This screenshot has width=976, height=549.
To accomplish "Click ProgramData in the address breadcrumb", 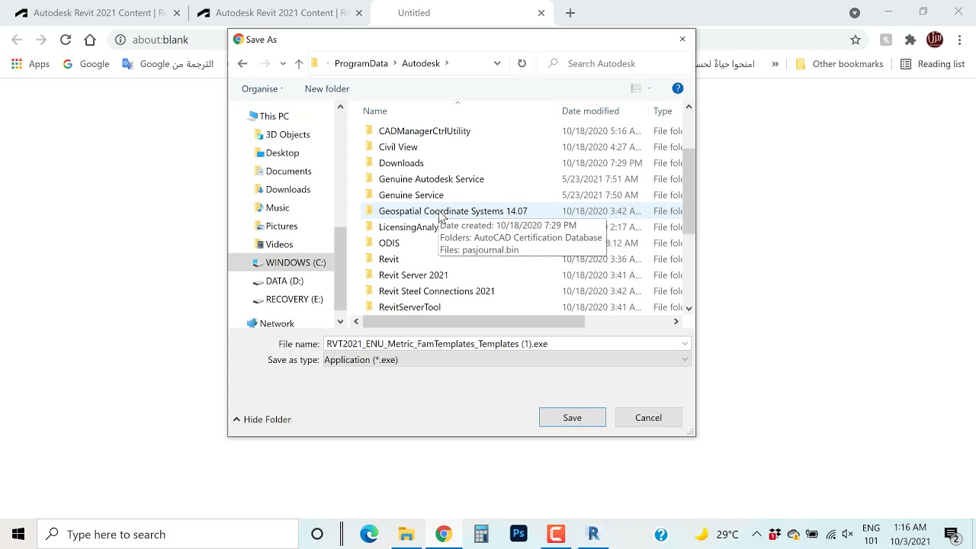I will click(x=361, y=63).
